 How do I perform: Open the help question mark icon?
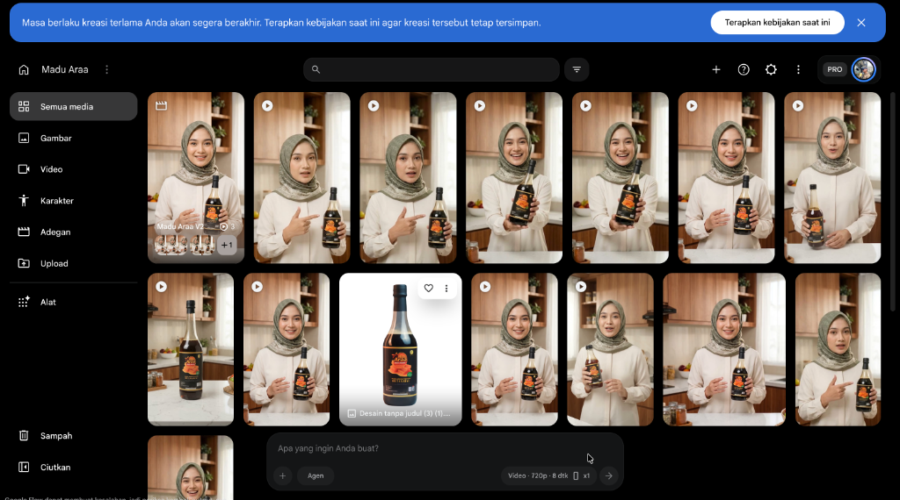coord(744,69)
